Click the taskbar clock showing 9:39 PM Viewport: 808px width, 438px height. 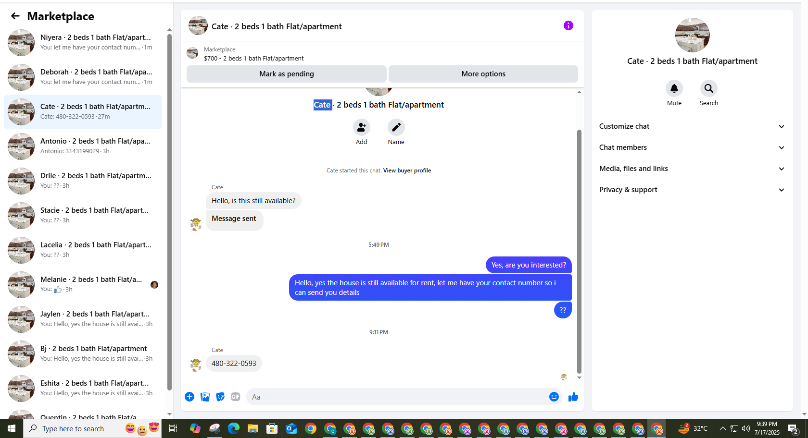click(767, 428)
